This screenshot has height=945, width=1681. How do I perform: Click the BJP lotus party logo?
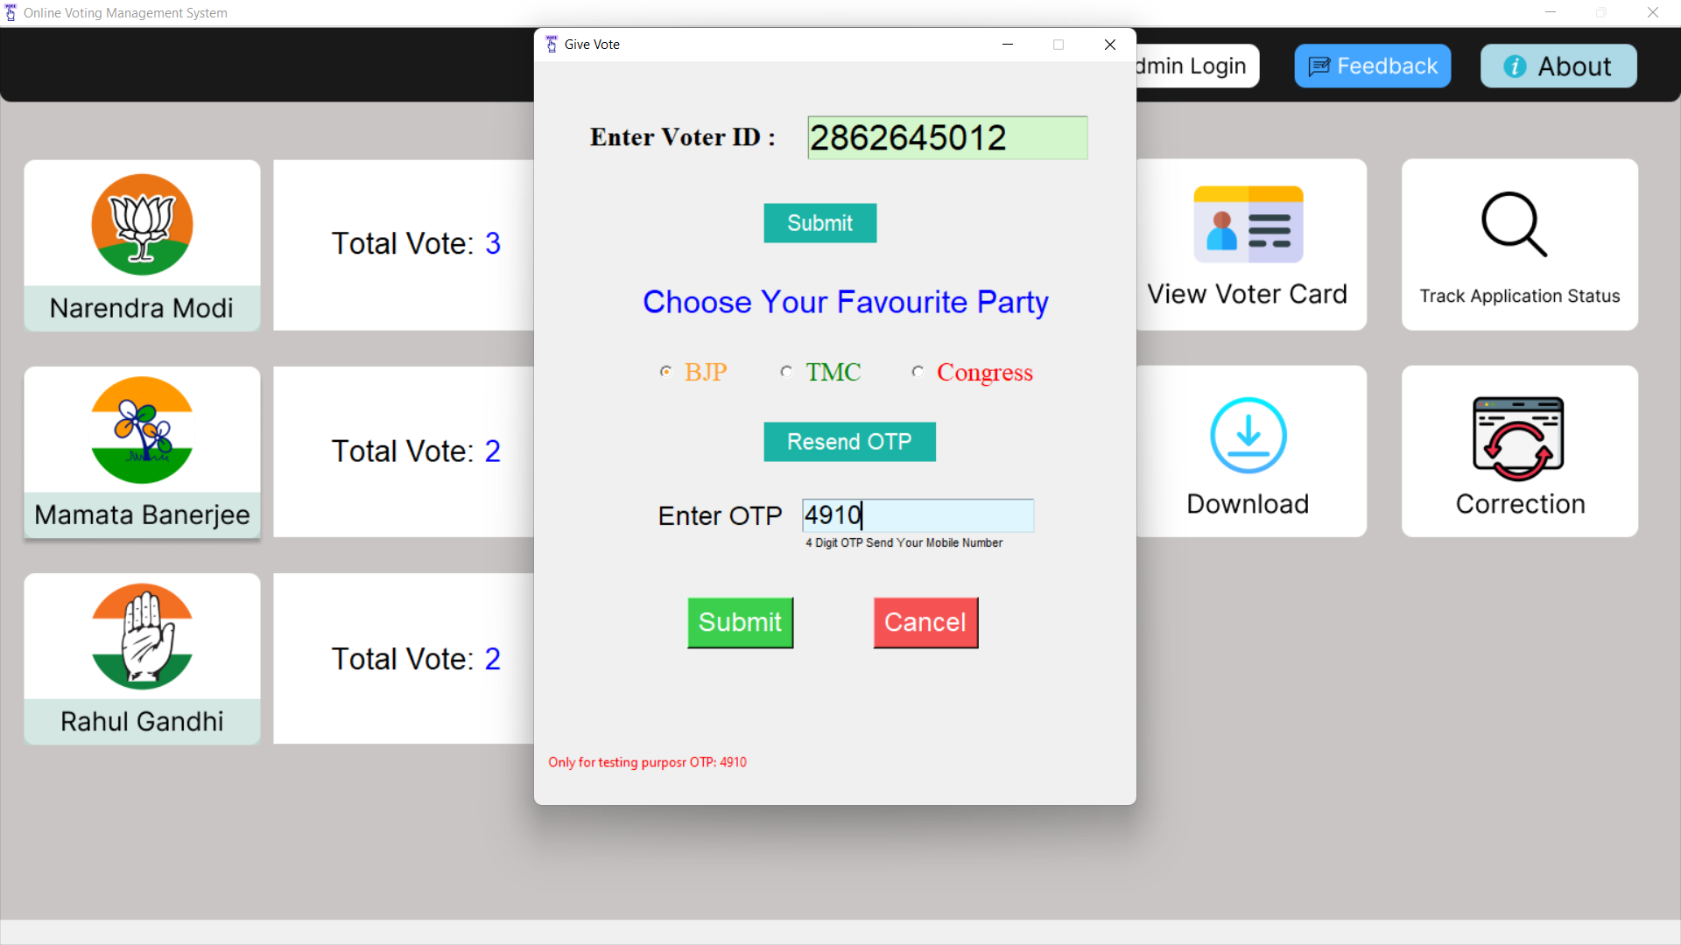[x=142, y=225]
